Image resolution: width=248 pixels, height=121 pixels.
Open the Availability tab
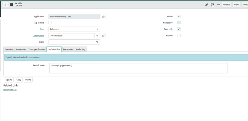(x=80, y=49)
